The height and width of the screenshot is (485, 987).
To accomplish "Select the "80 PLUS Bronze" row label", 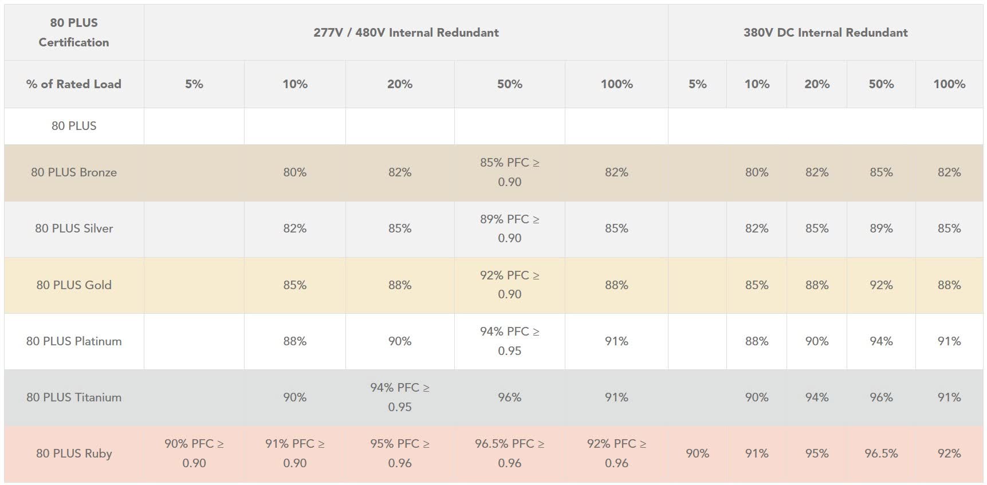I will coord(74,172).
